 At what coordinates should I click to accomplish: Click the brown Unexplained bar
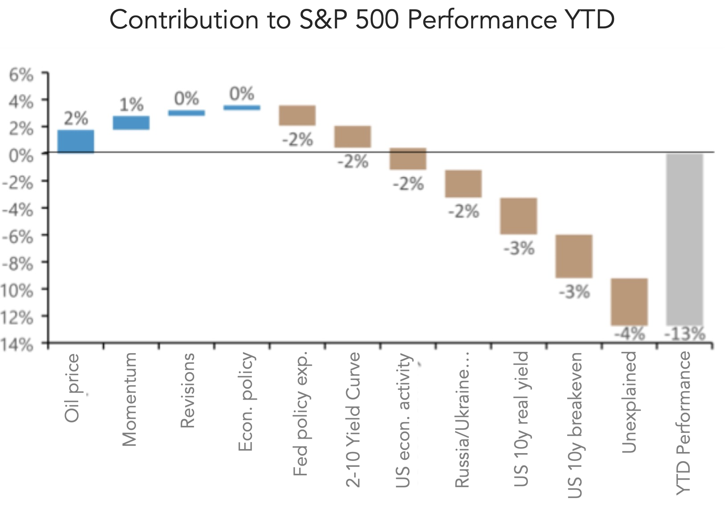[x=629, y=302]
